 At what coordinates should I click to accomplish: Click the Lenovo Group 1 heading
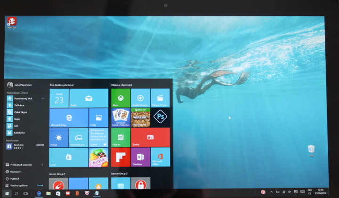pos(57,174)
